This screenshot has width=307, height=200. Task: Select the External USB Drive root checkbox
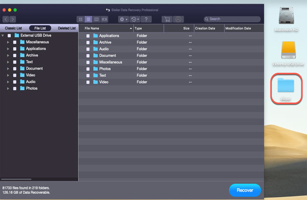9,35
